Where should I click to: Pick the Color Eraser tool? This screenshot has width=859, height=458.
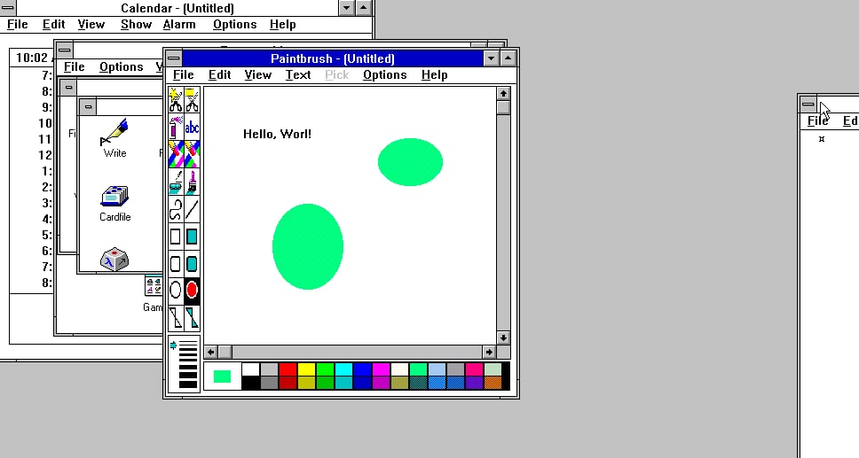(176, 154)
